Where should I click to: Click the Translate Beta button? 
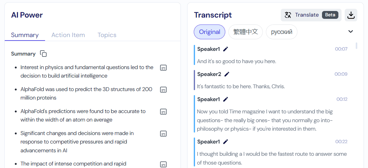click(311, 15)
